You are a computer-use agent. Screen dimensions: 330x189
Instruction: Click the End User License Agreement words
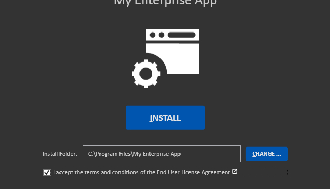click(x=193, y=172)
